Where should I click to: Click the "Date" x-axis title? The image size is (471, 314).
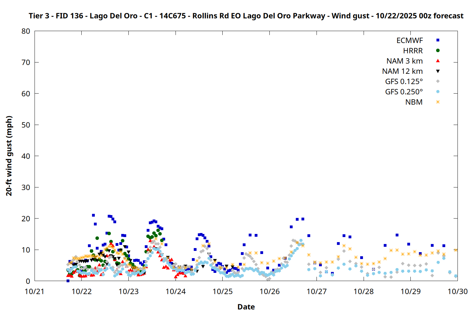(246, 307)
